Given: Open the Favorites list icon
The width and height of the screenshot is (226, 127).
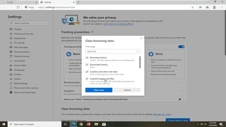Looking at the screenshot, I should click(x=200, y=7).
